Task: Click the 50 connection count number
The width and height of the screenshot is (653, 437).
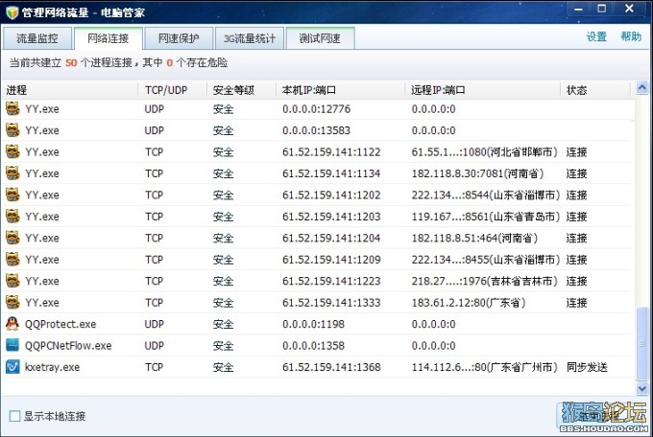Action: pyautogui.click(x=71, y=63)
